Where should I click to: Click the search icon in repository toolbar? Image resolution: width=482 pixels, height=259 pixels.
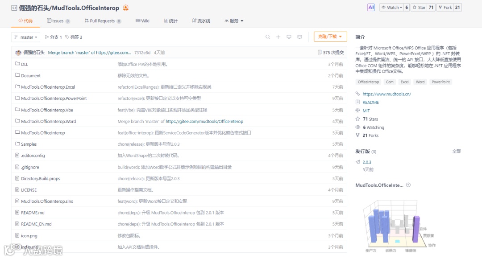(x=268, y=37)
